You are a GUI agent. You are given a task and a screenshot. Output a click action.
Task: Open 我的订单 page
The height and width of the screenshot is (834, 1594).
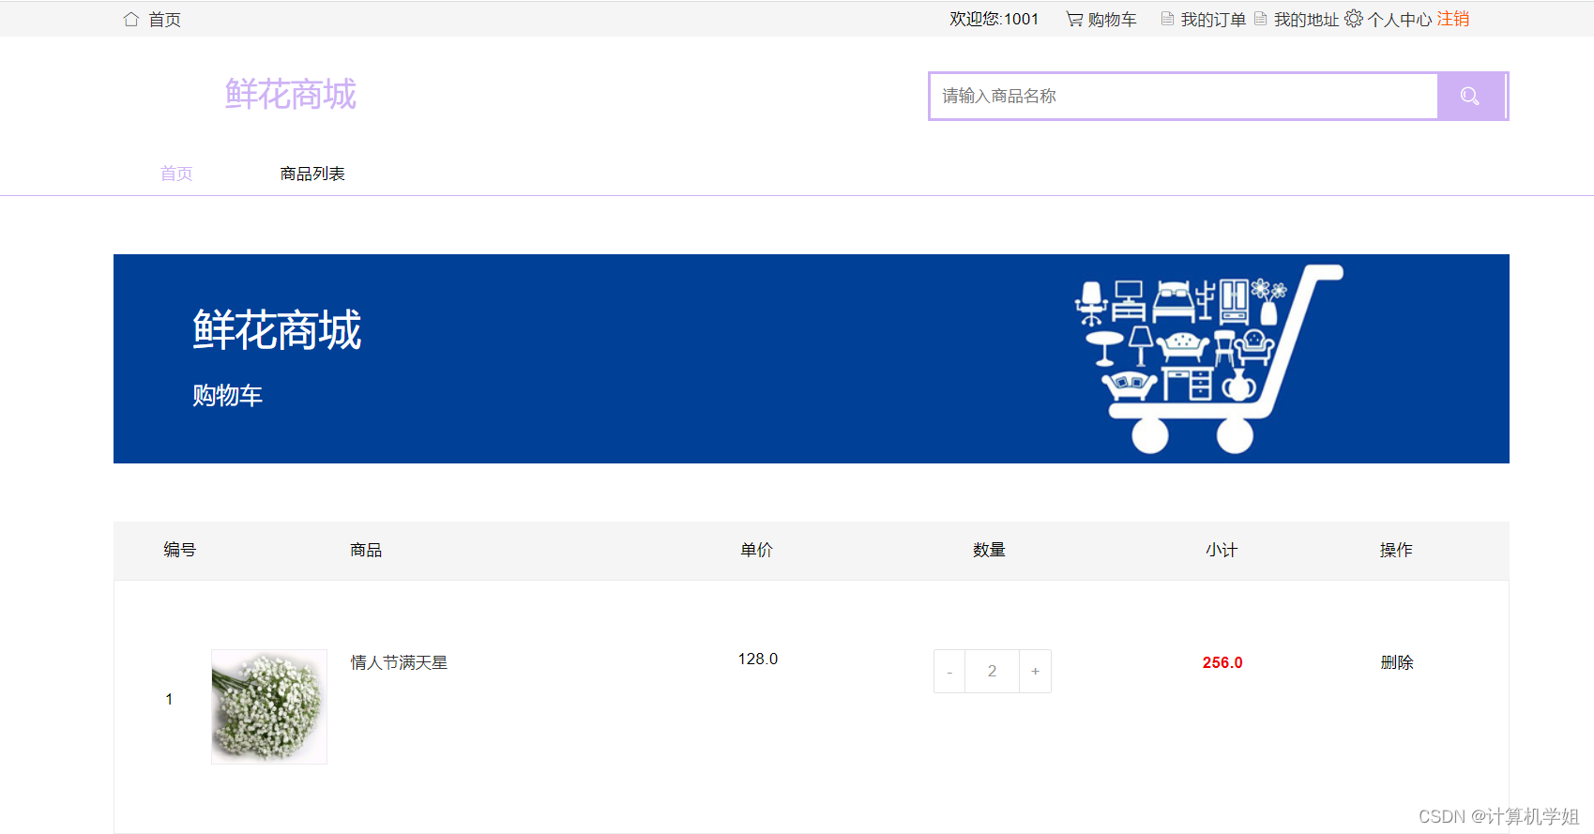pyautogui.click(x=1213, y=20)
